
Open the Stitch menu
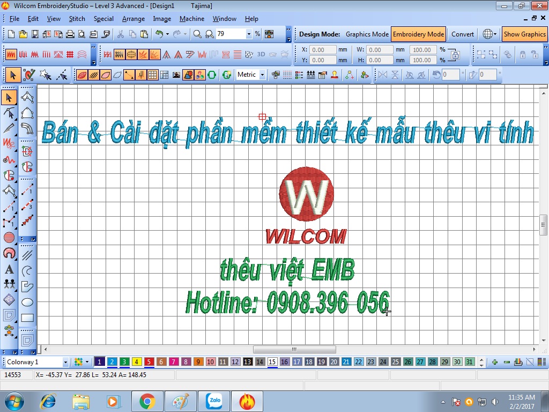[x=77, y=19]
